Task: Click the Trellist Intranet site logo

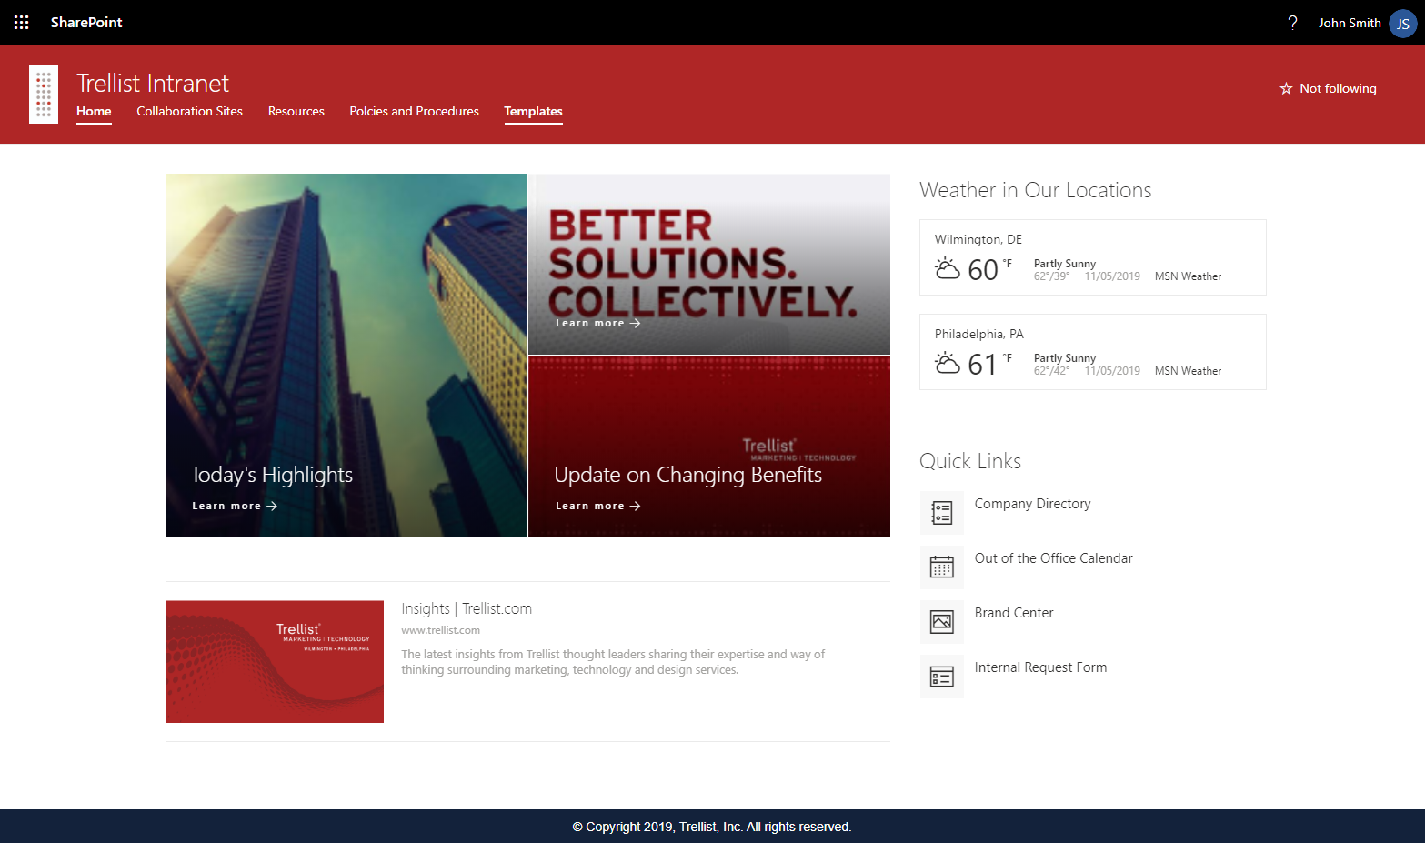Action: point(44,95)
